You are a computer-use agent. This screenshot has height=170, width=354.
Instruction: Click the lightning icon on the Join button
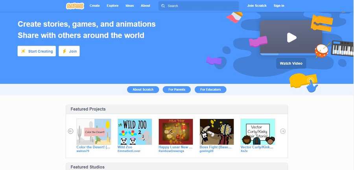(x=65, y=51)
